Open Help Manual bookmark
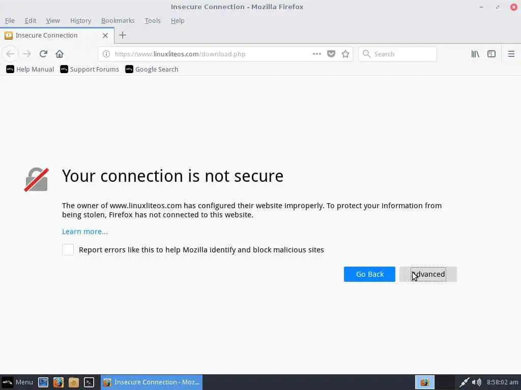 click(x=30, y=69)
